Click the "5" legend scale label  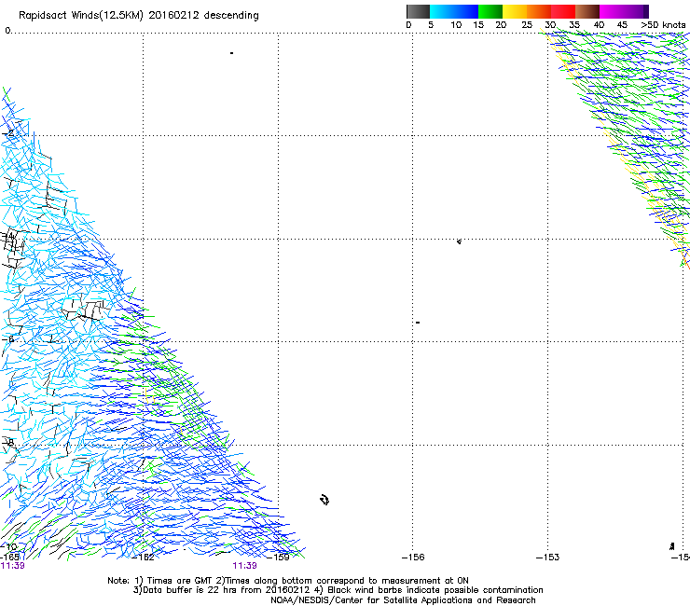click(x=431, y=24)
